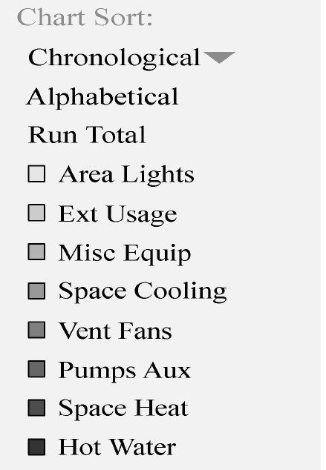Select the Space Heat label
Image resolution: width=326 pixels, height=470 pixels.
[x=123, y=409]
